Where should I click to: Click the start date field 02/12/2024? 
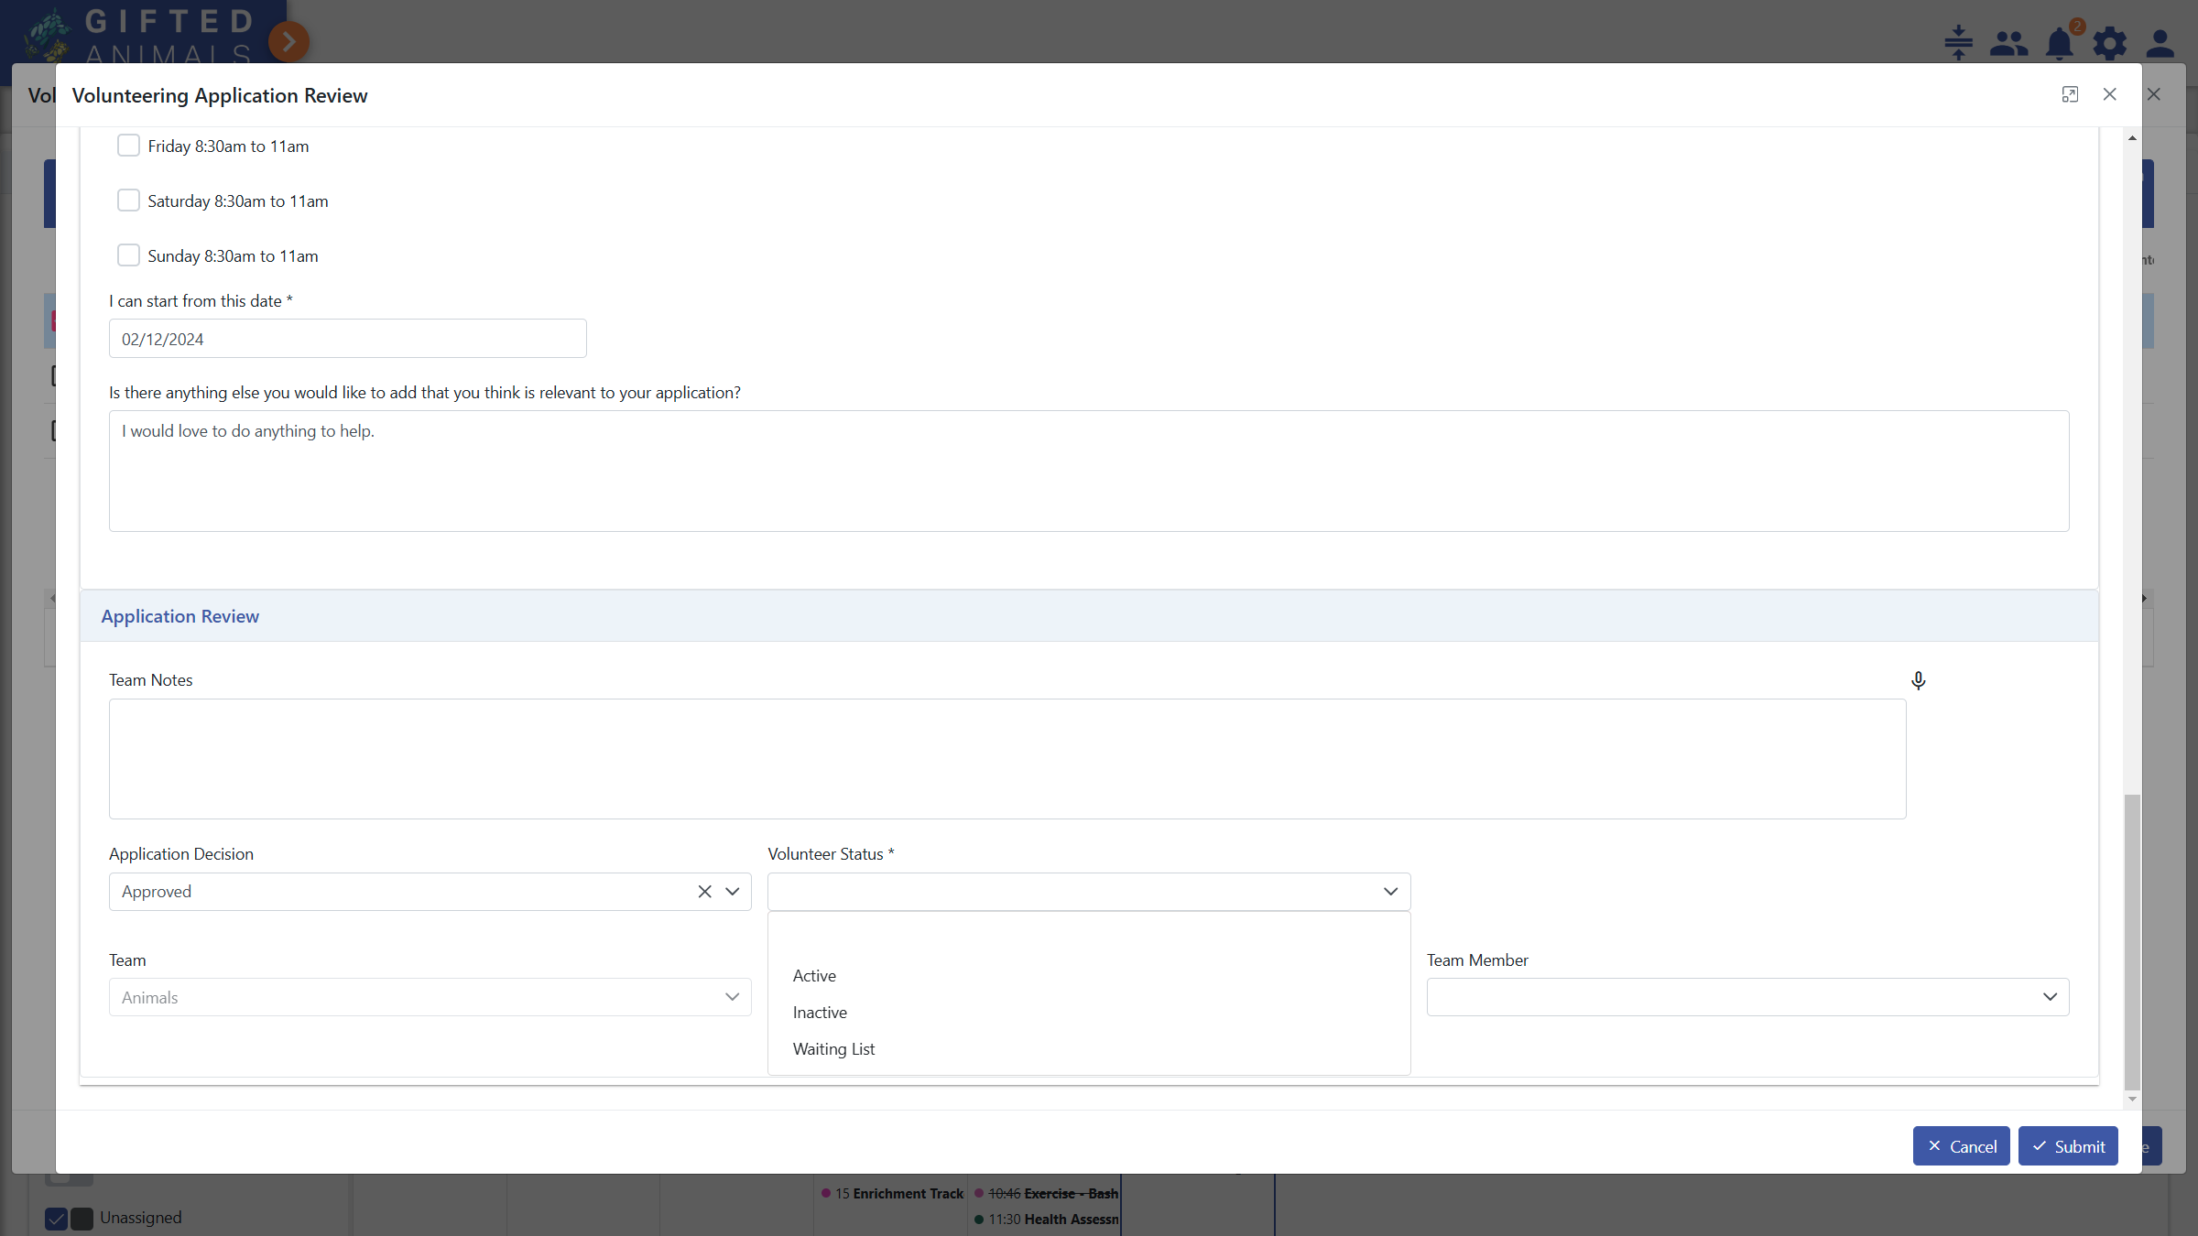[347, 339]
